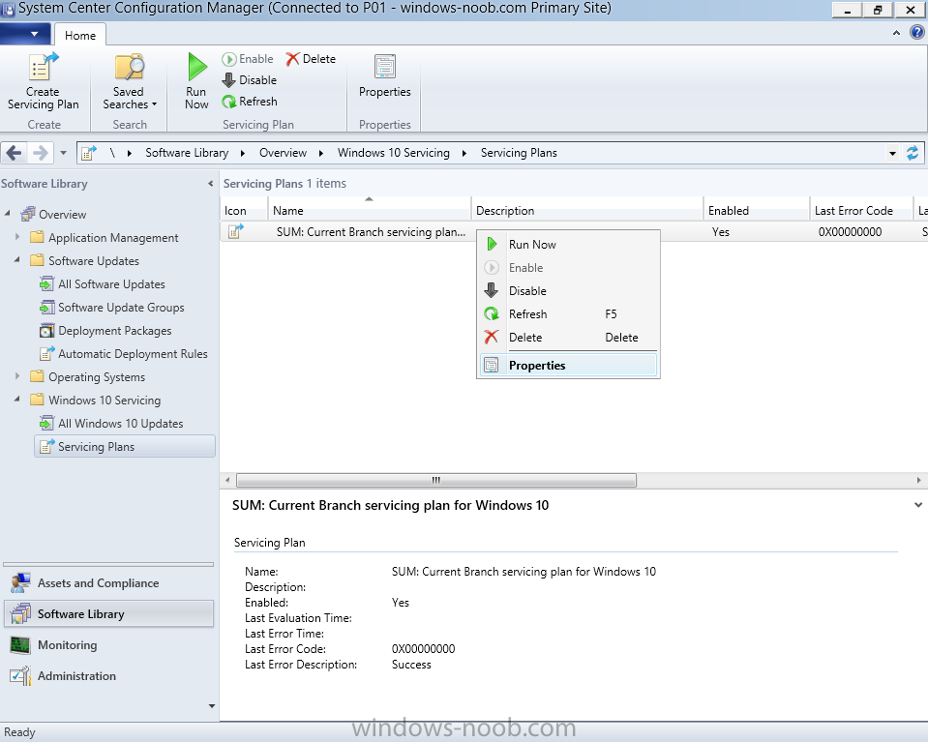Sort by the Enabled column header
Image resolution: width=928 pixels, height=742 pixels.
(757, 211)
